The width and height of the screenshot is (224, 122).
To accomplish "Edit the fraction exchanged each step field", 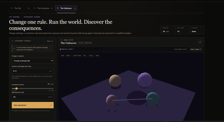I will (33, 71).
